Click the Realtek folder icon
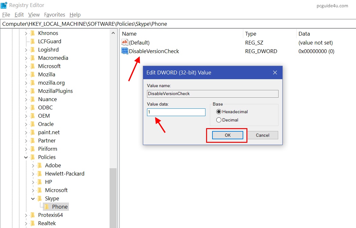Image resolution: width=356 pixels, height=228 pixels. [32, 223]
